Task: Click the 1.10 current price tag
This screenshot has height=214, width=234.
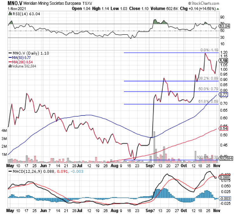Action: pos(223,60)
